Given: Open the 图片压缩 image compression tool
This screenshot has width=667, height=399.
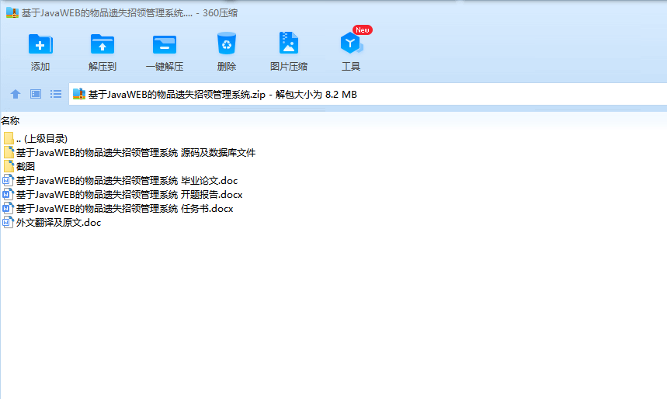Looking at the screenshot, I should (x=289, y=43).
